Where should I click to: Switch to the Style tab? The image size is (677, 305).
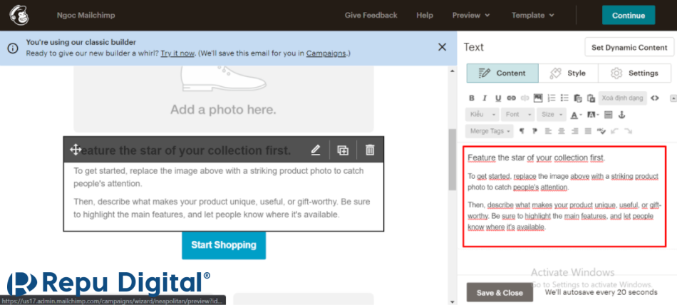click(568, 73)
